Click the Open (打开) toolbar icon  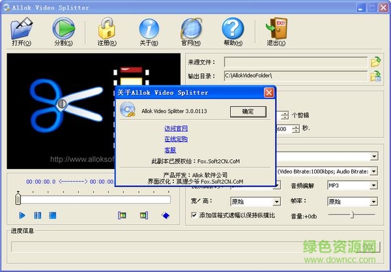(22, 29)
